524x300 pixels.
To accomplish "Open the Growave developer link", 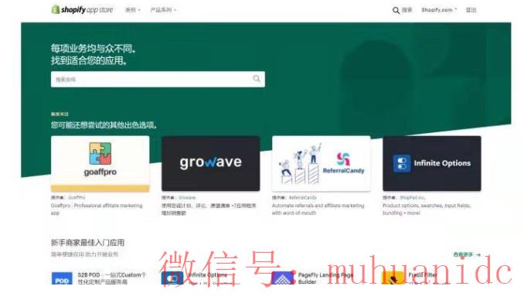I will tap(187, 198).
